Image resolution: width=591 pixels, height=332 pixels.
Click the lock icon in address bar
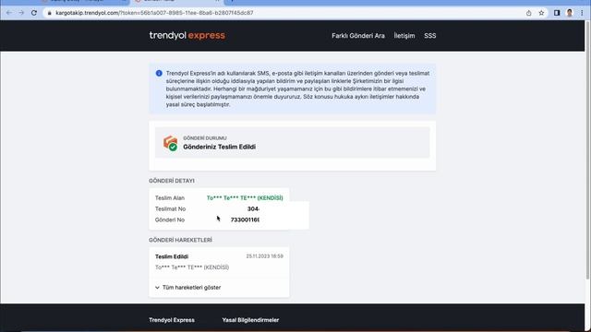[49, 13]
